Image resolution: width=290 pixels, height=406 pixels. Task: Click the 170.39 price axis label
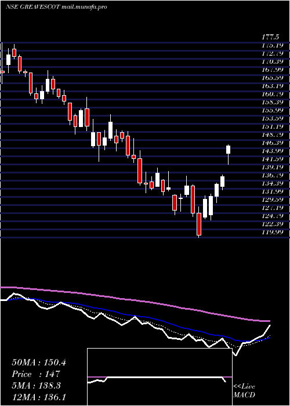click(x=273, y=62)
